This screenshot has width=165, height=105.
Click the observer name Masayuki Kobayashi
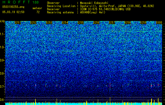point(94,3)
